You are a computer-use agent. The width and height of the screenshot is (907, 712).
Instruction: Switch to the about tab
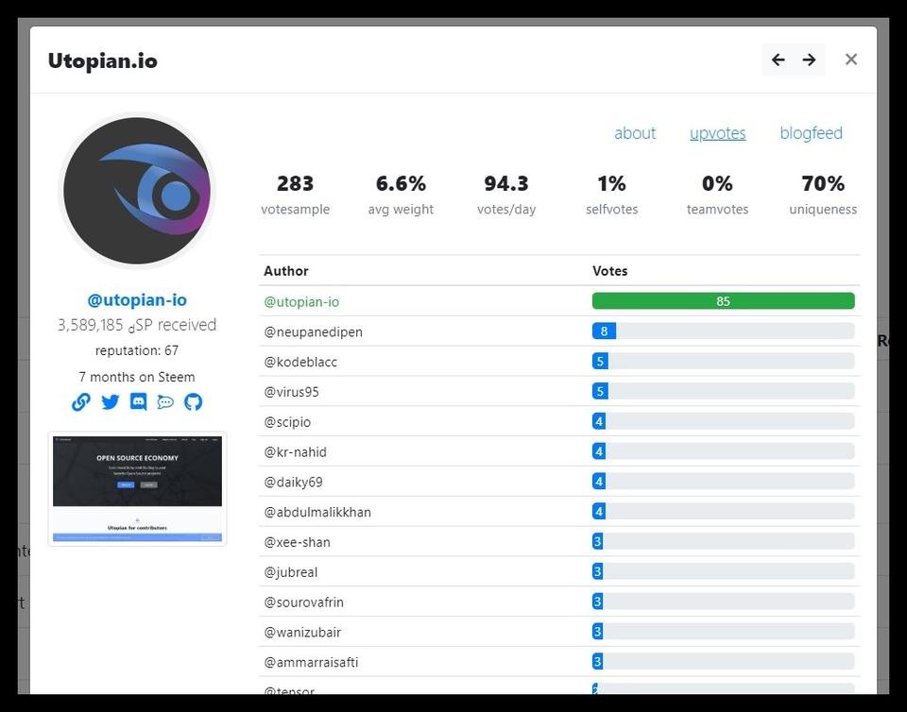[635, 133]
